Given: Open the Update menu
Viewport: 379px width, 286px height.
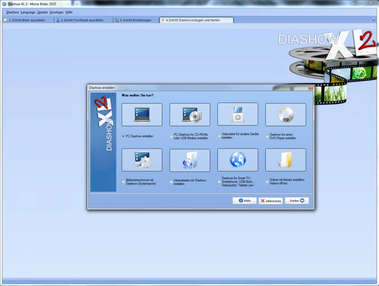Looking at the screenshot, I should point(42,12).
